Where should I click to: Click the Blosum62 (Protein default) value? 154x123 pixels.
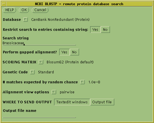pyautogui.click(x=70, y=62)
